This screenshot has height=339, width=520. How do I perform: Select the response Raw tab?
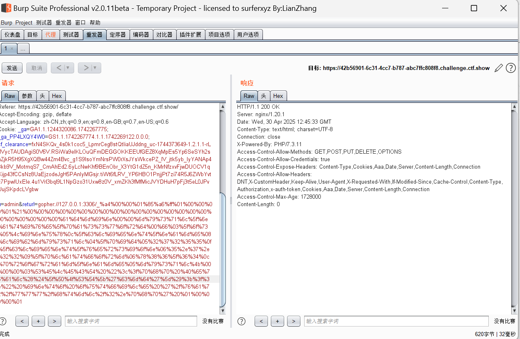pos(249,96)
